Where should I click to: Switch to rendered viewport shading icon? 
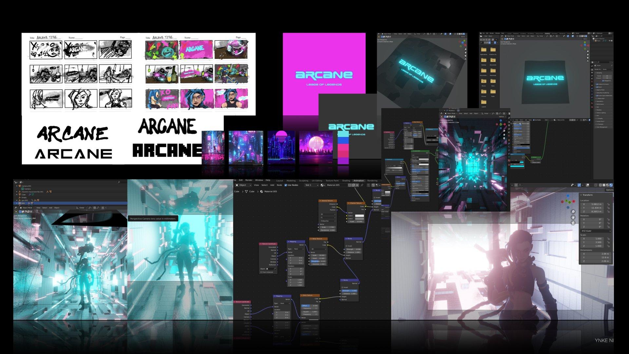point(611,185)
